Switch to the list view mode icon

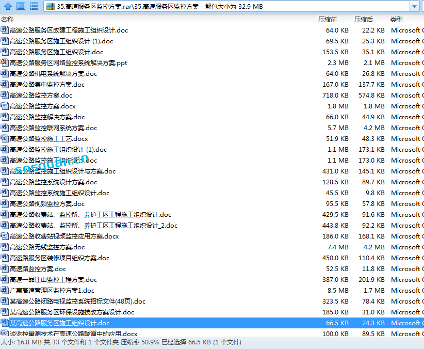(x=34, y=6)
